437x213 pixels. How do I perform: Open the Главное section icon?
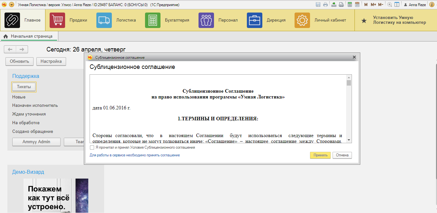[12, 20]
